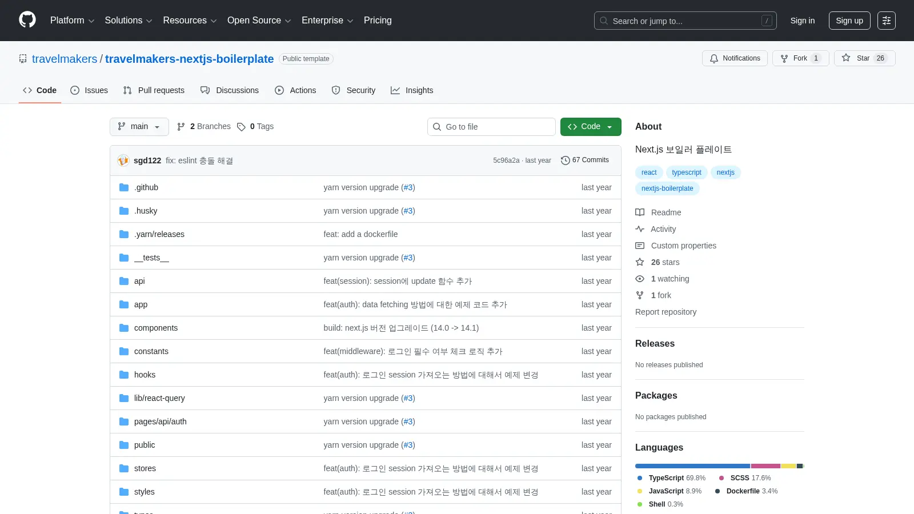
Task: Click the Fork icon
Action: tap(784, 58)
